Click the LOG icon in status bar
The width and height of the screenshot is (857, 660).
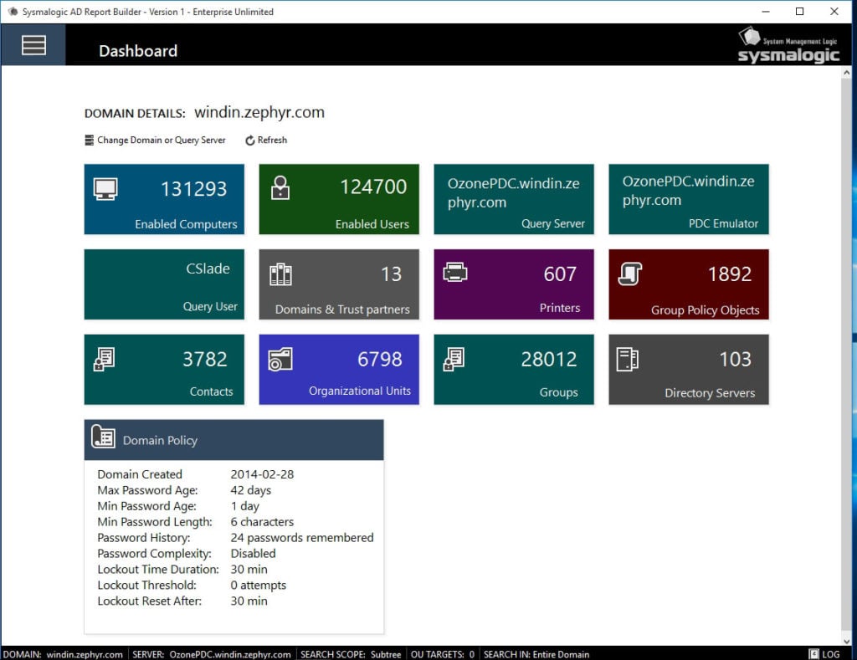tap(813, 654)
